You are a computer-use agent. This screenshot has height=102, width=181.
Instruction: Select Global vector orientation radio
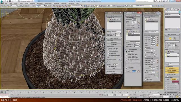(x=127, y=51)
